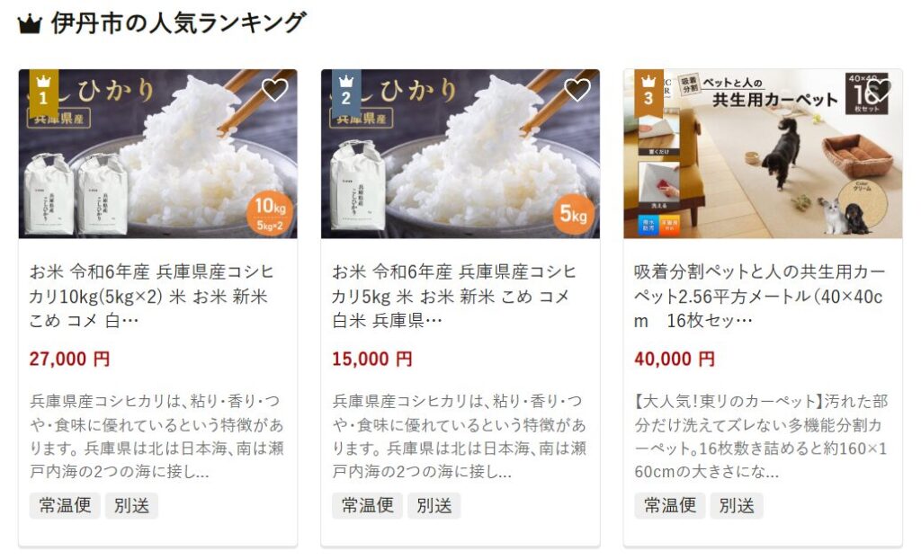The width and height of the screenshot is (921, 560).
Task: Open title link for コシヒカリ10kg(5kg×2) product
Action: click(151, 296)
